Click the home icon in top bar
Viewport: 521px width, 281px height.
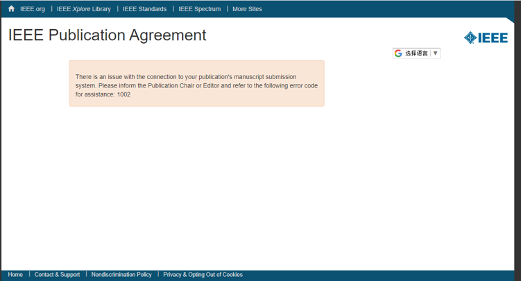click(11, 8)
